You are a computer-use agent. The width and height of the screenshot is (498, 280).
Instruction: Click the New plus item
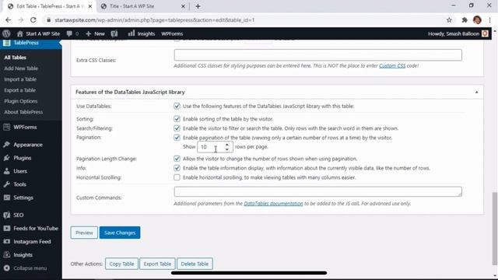pyautogui.click(x=95, y=33)
